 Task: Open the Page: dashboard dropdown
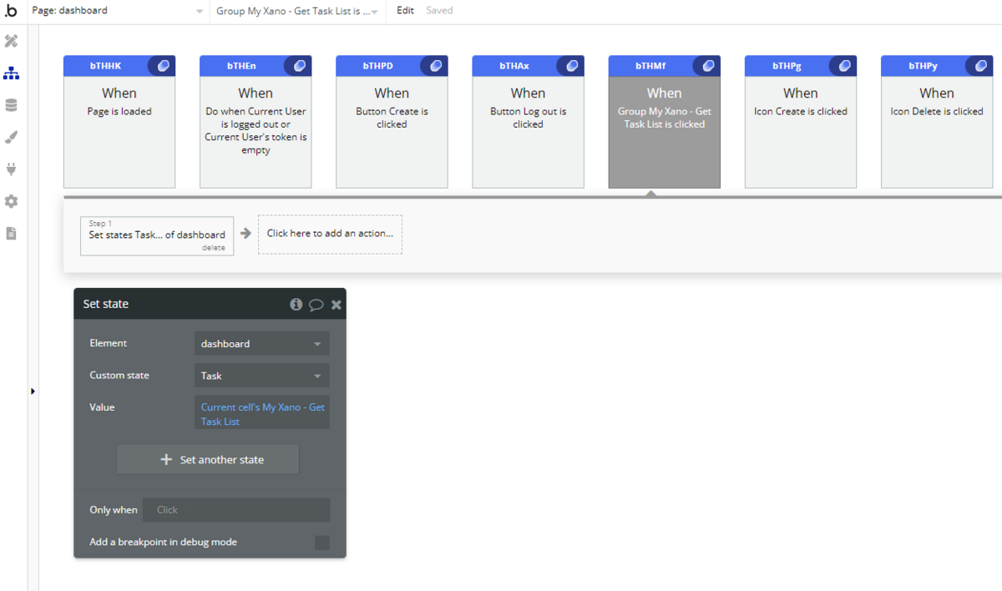pos(117,11)
